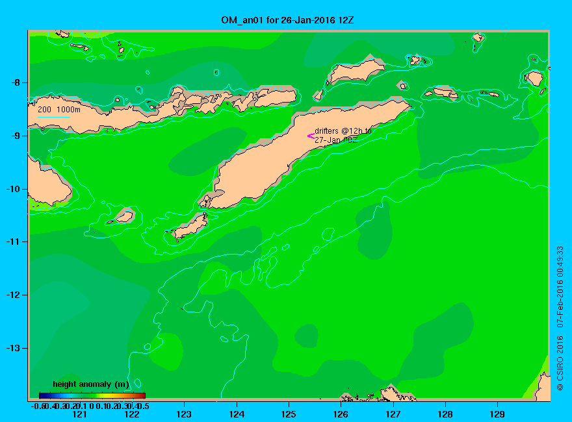Click the '0.5' colorbar tick label at right end
Image resolution: width=572 pixels, height=422 pixels.
[x=144, y=406]
